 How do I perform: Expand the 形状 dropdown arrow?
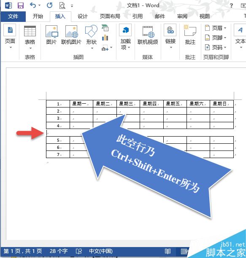[92, 48]
